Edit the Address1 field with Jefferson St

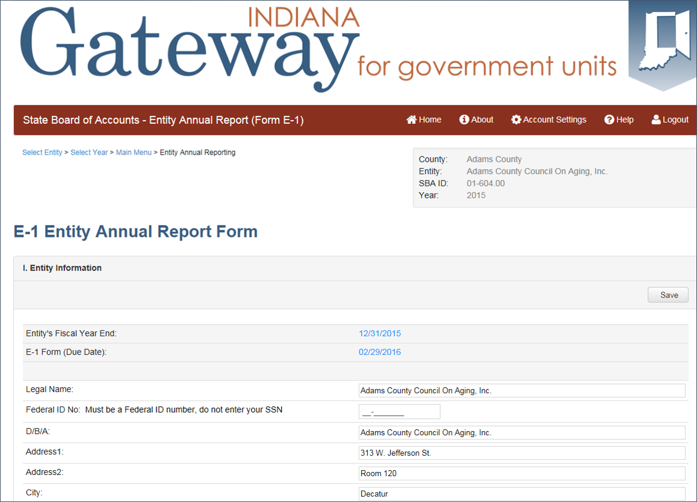(522, 453)
